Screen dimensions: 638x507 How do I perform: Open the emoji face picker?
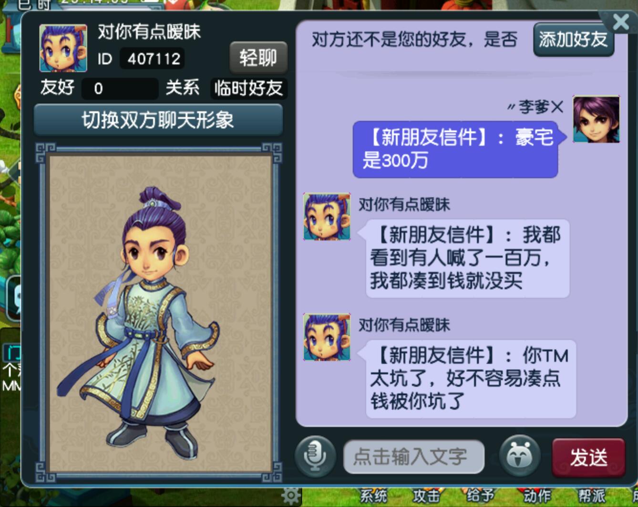pyautogui.click(x=520, y=456)
